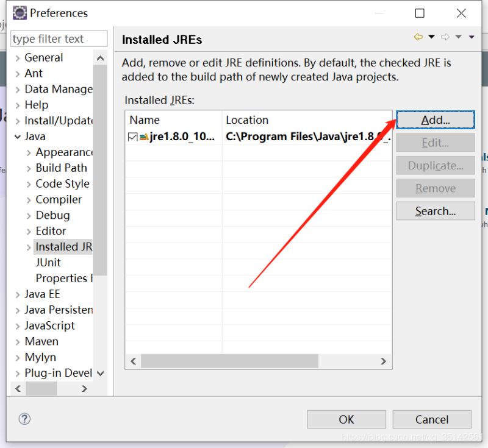Collapse the Java tree node
The width and height of the screenshot is (488, 448).
[x=18, y=137]
